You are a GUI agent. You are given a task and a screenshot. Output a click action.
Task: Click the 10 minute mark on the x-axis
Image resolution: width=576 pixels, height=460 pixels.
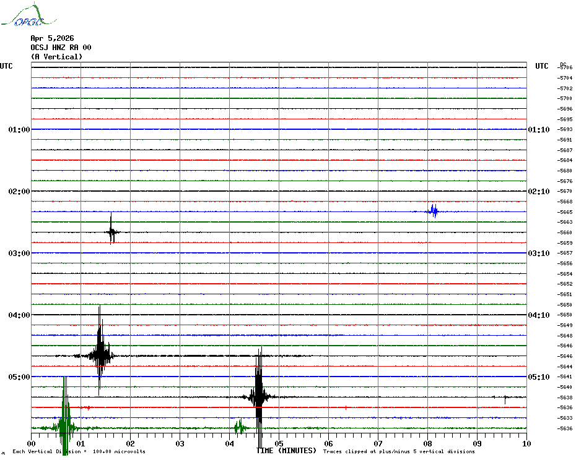click(526, 443)
